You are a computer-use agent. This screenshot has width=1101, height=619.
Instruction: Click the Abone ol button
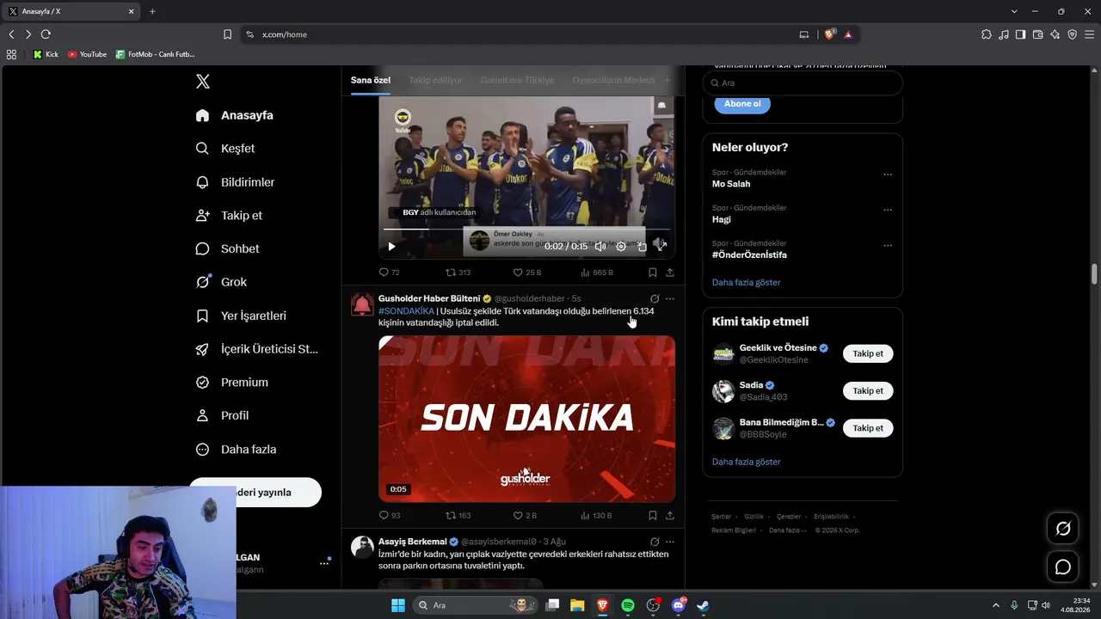pyautogui.click(x=742, y=104)
